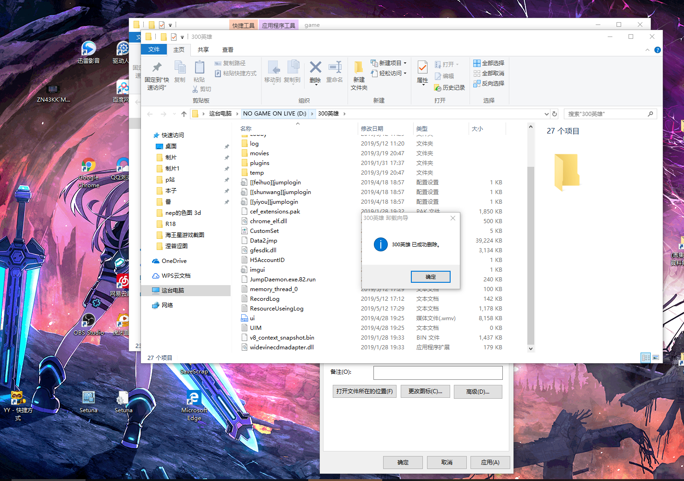The width and height of the screenshot is (684, 481).
Task: Click 确定 in the uninstall dialog
Action: (431, 277)
